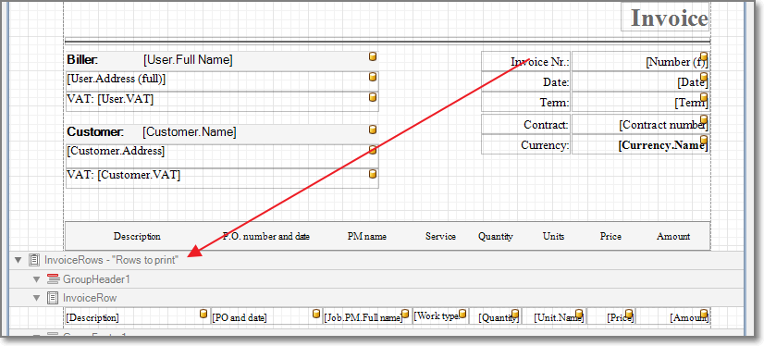Select the VAT: [User.VAT] field
Screen dimensions: 764x346
point(222,102)
